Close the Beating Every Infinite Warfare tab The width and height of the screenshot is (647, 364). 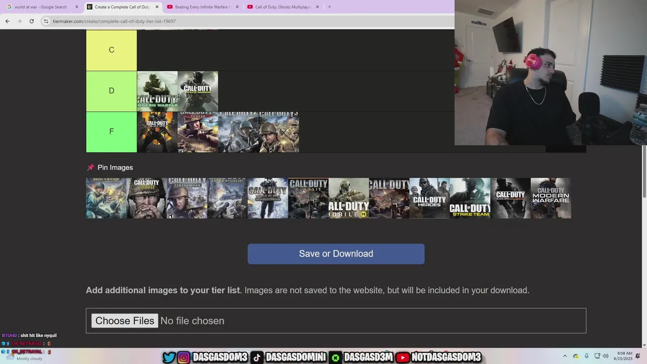click(237, 7)
